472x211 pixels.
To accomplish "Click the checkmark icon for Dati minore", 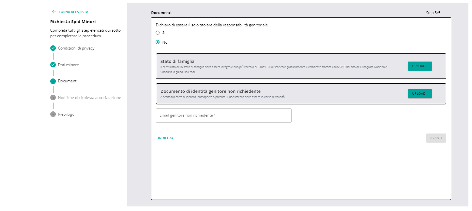I will [x=53, y=65].
